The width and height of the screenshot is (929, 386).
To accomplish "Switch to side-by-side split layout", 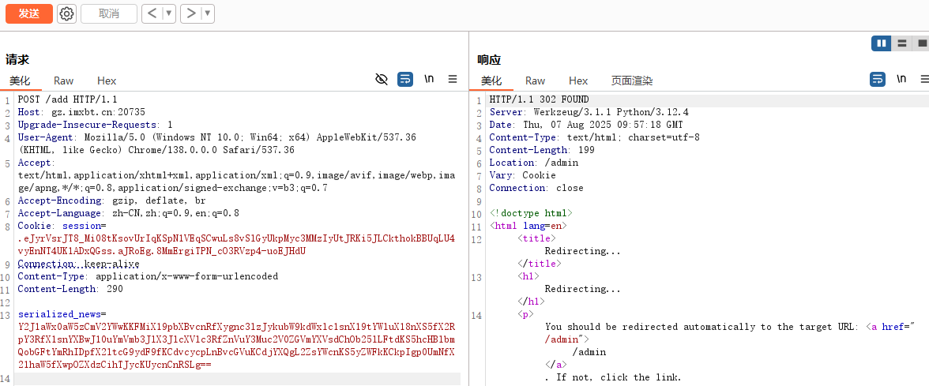I will click(882, 43).
